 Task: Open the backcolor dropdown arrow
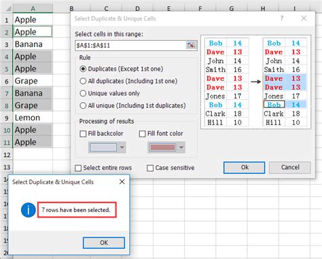pyautogui.click(x=122, y=148)
